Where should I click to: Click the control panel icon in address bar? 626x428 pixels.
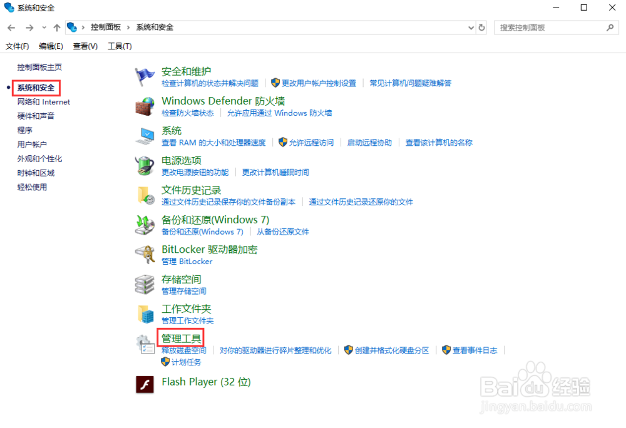coord(72,27)
